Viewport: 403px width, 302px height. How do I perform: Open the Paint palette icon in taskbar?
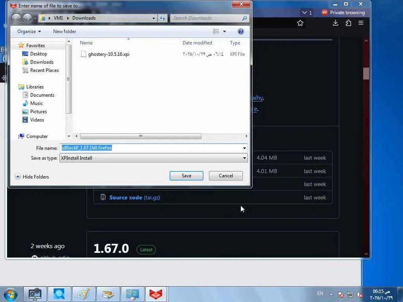pos(84,294)
